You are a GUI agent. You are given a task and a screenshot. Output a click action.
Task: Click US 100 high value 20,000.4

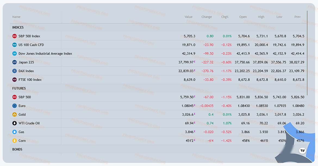pos(261,45)
